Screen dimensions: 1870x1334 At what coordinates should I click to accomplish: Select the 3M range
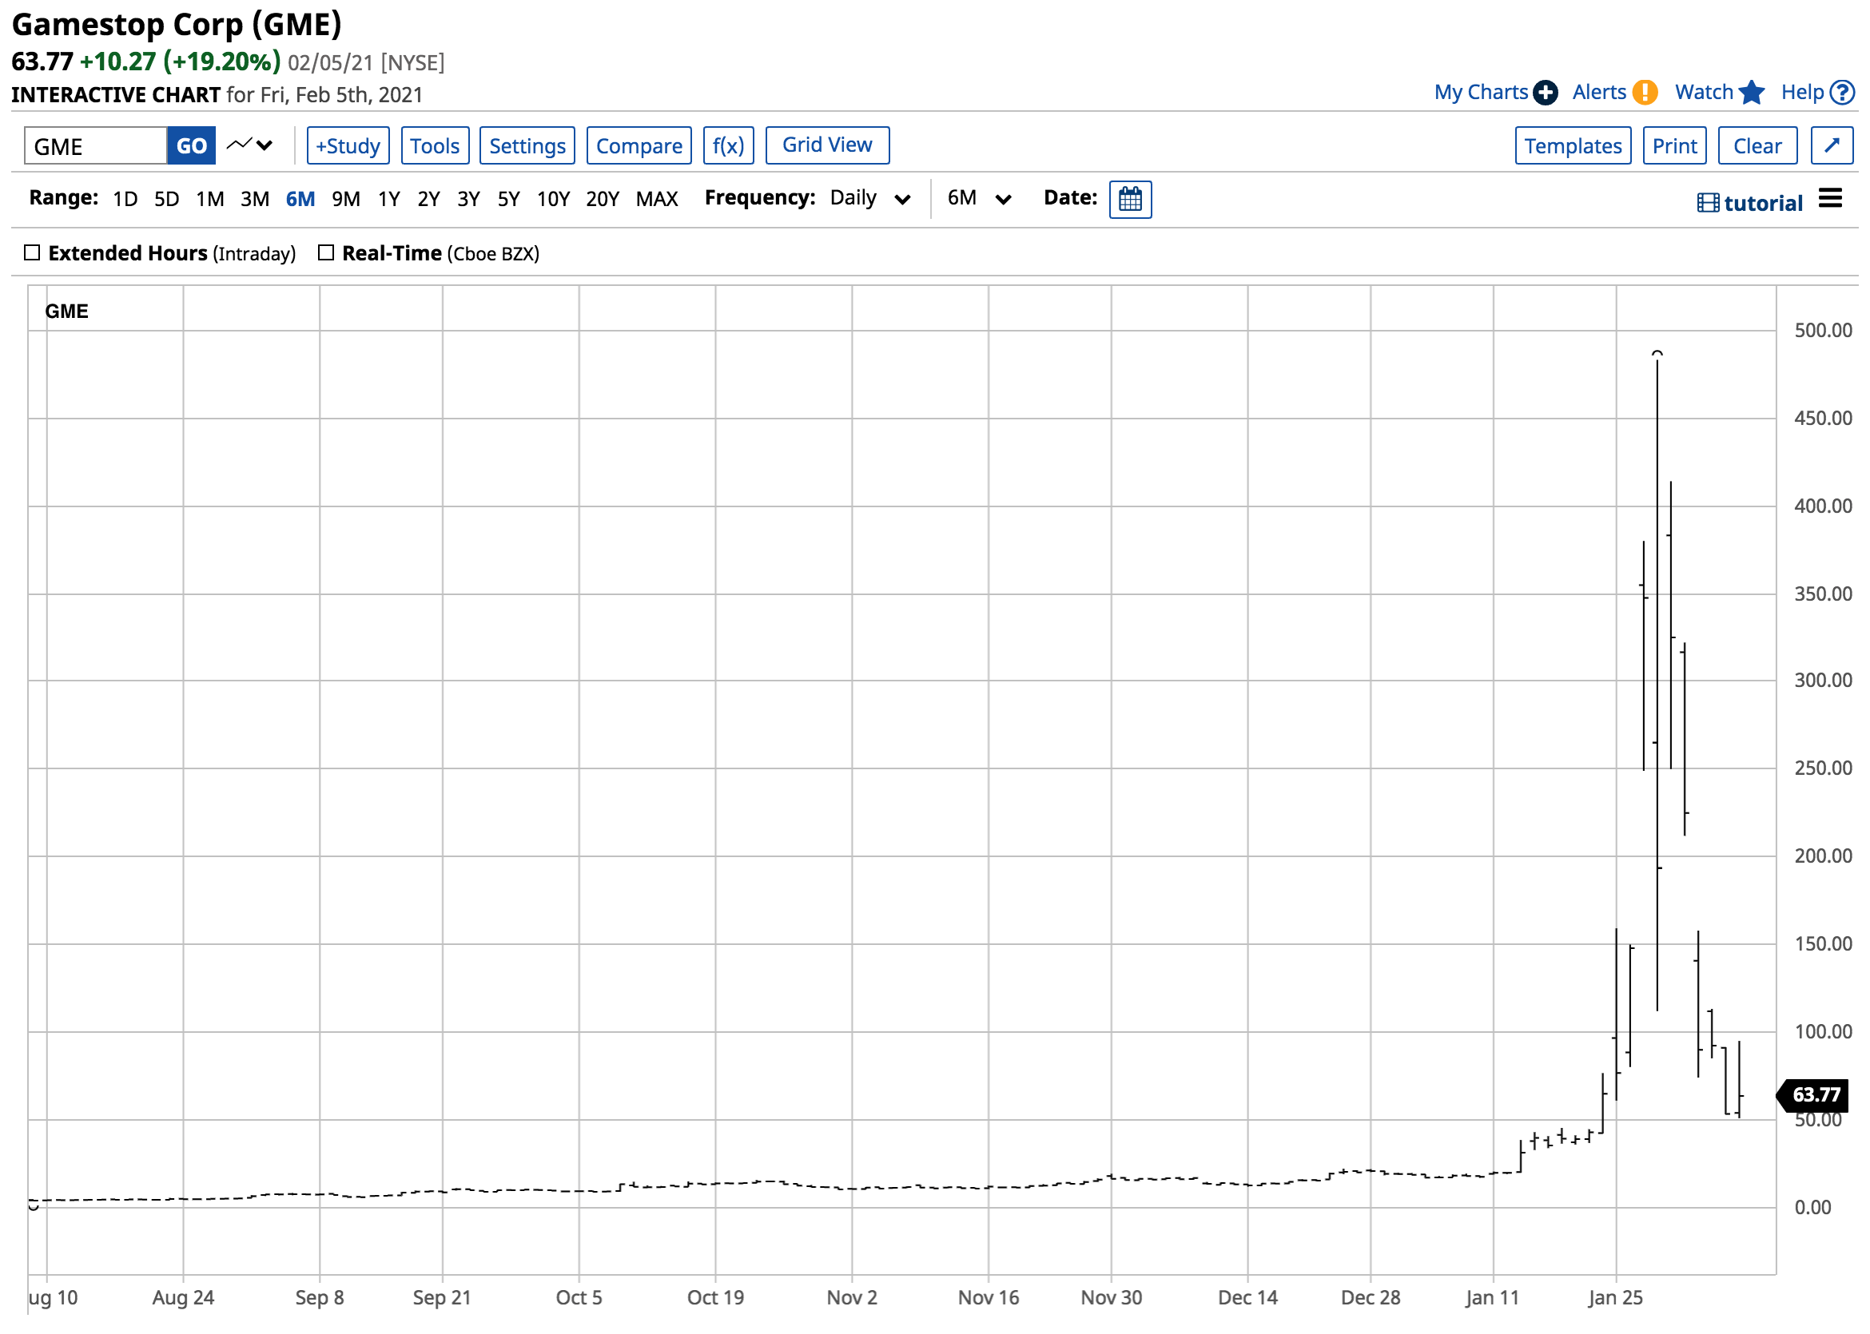tap(255, 199)
